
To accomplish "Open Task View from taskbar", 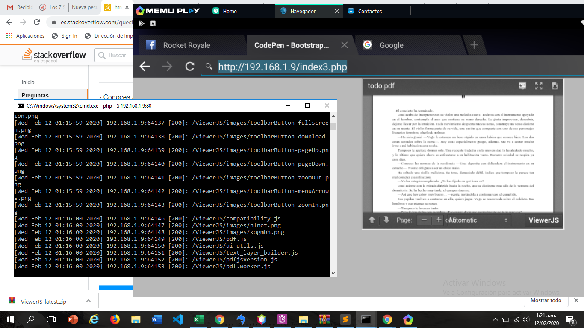I will tap(51, 319).
